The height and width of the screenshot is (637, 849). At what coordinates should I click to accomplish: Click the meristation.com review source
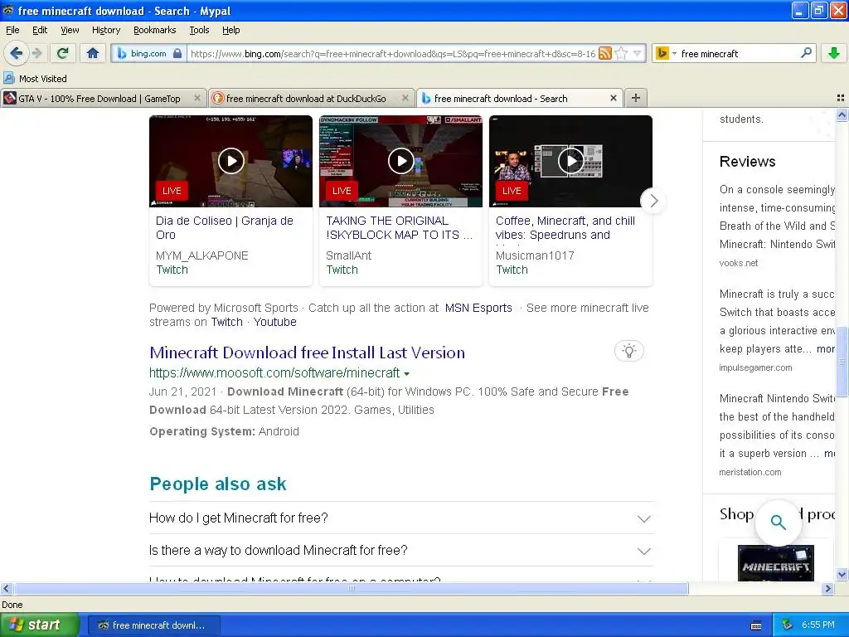[750, 472]
